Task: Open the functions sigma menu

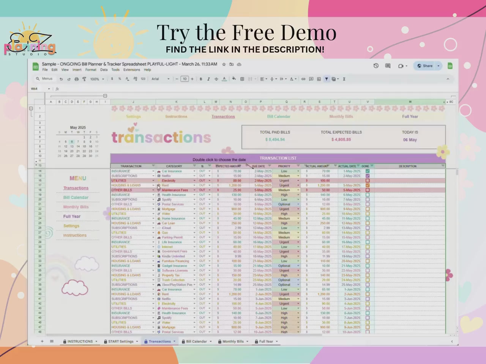Action: tap(344, 79)
